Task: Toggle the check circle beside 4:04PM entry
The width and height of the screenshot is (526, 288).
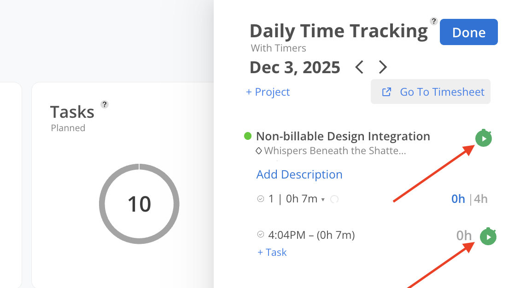Action: point(261,235)
